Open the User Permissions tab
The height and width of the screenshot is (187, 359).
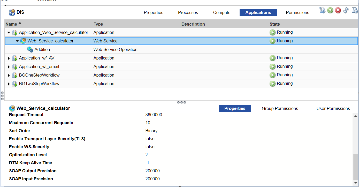(333, 108)
